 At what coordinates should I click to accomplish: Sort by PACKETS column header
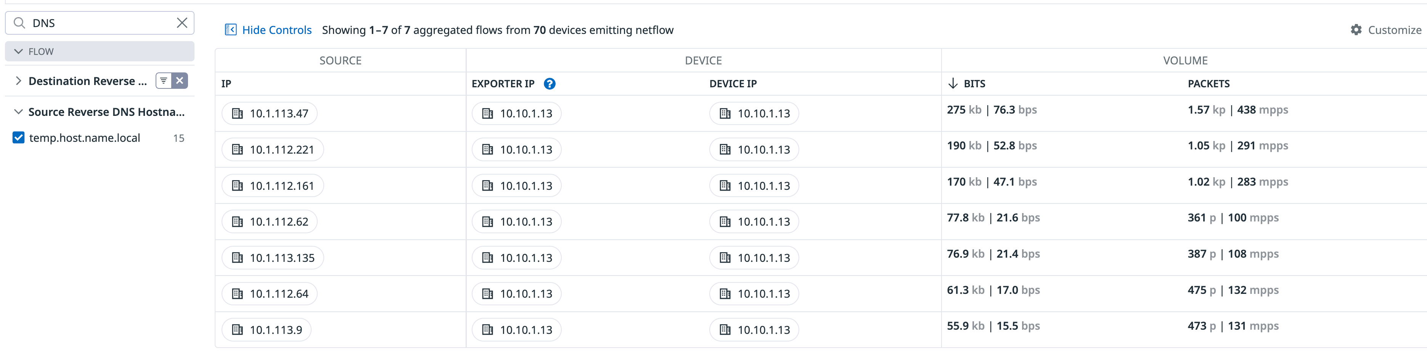1208,83
